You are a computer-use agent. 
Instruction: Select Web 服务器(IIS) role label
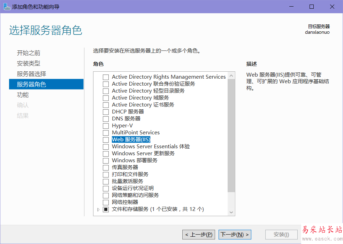pos(131,139)
